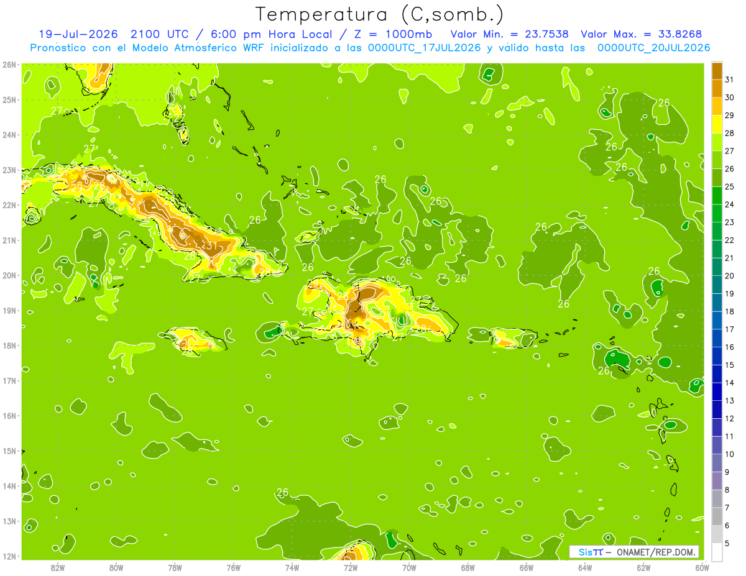The image size is (746, 576).
Task: Click the '12N' latitude axis label
Action: coord(9,556)
